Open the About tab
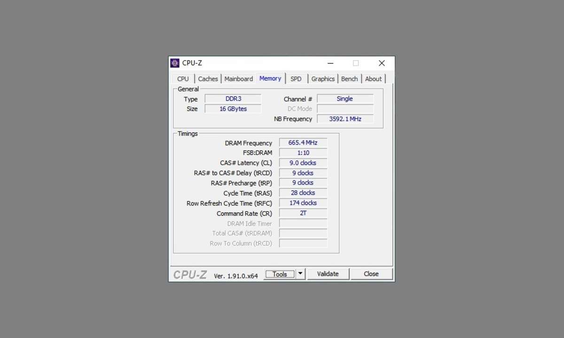The height and width of the screenshot is (338, 564). 374,79
